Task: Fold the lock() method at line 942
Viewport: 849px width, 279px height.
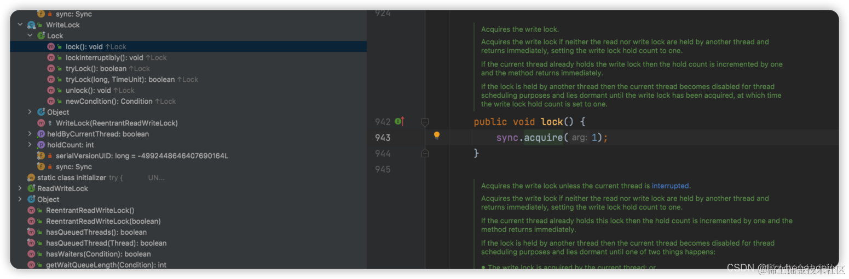Action: tap(425, 122)
